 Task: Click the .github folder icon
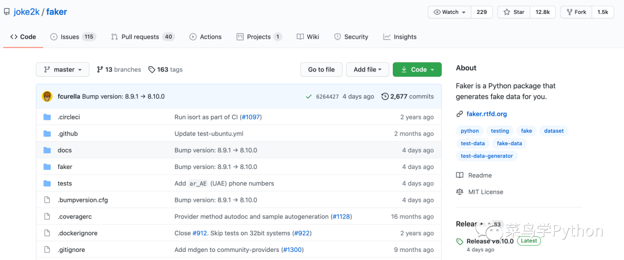pos(47,134)
